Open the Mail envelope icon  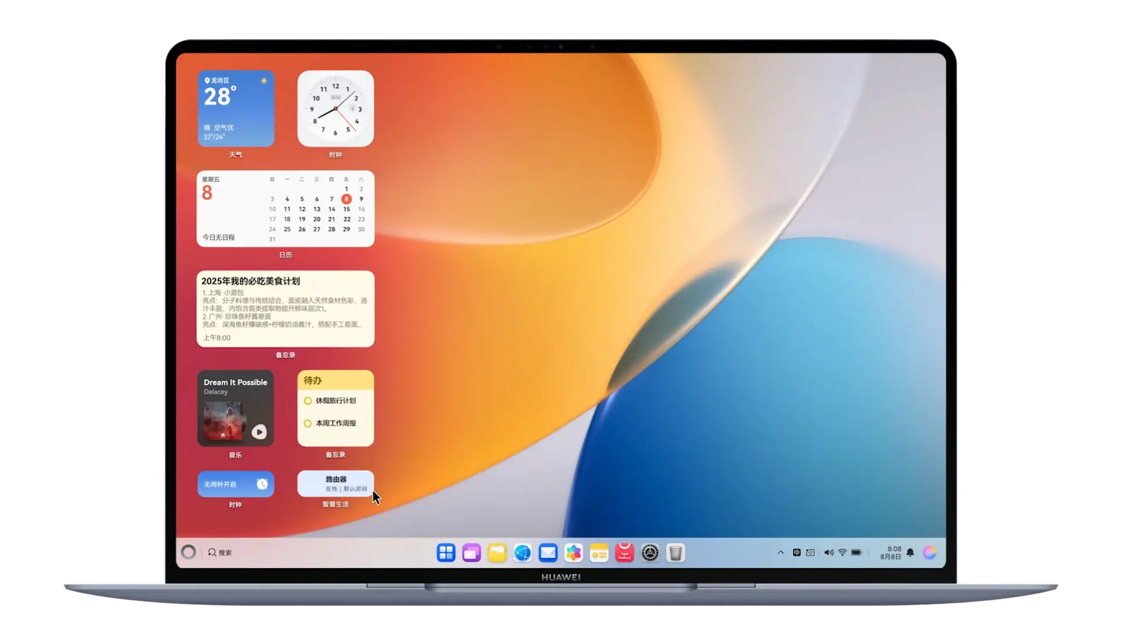tap(548, 553)
